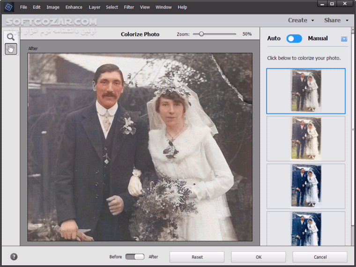The image size is (356, 267).
Task: Open the View menu
Action: pos(145,7)
